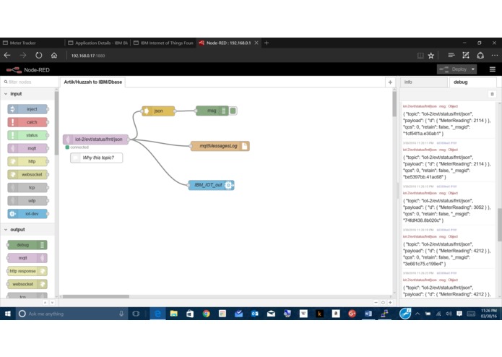Select the udp node in palette
502x357 pixels.
coord(28,201)
